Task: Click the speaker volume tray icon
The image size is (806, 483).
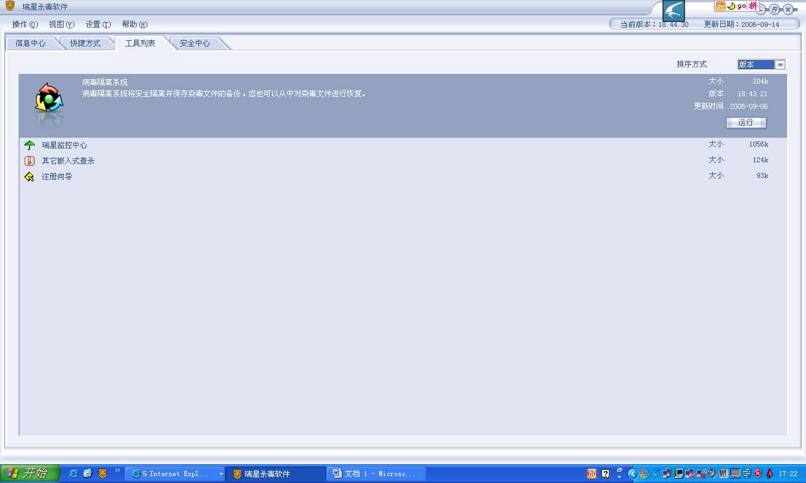Action: 712,474
